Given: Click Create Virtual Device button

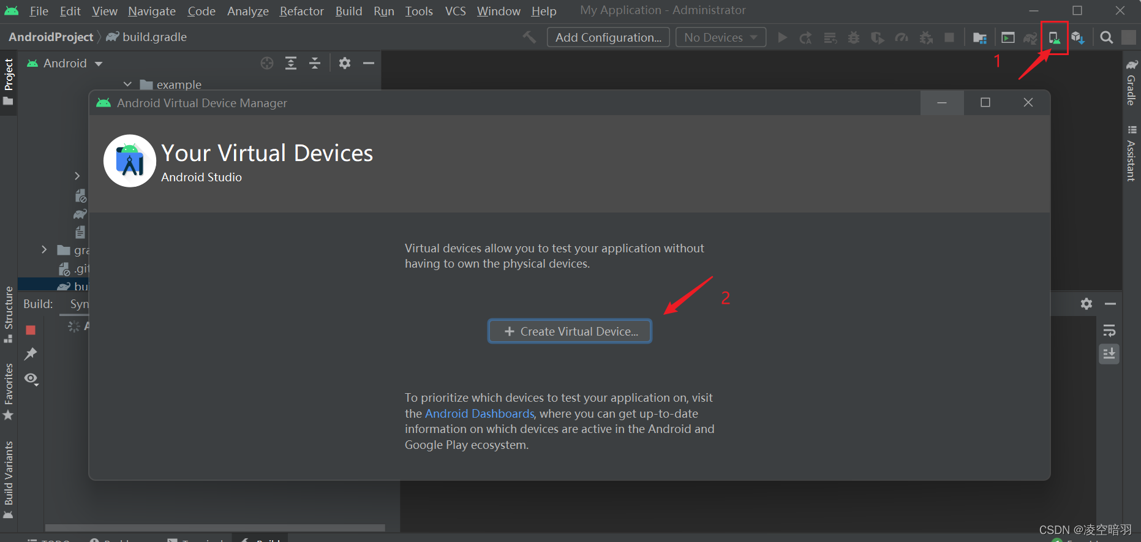Looking at the screenshot, I should 570,331.
